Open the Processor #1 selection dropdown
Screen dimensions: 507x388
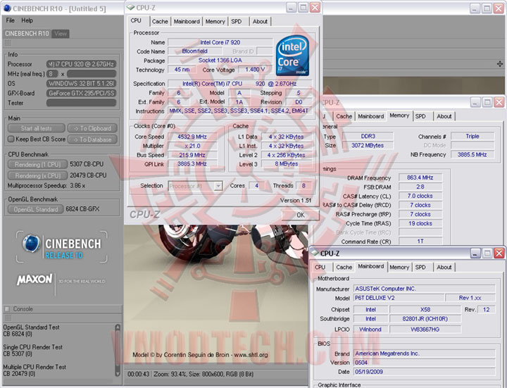click(x=218, y=186)
